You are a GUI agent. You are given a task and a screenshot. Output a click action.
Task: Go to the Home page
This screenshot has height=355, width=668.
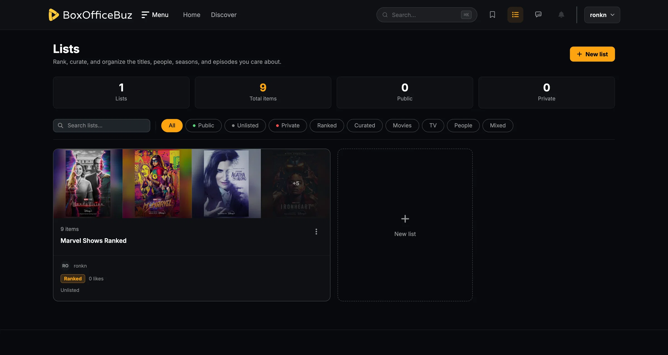[191, 15]
